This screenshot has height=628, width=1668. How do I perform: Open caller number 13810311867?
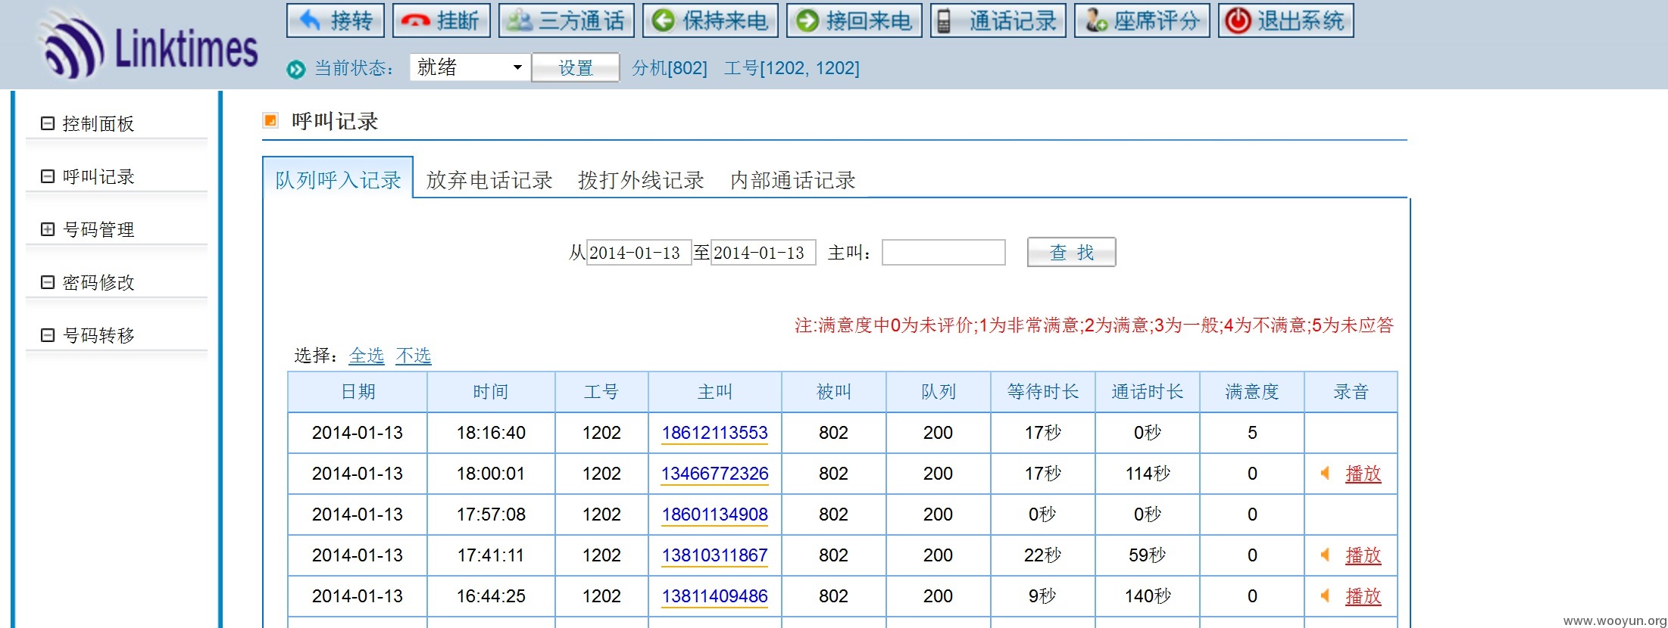coord(715,555)
